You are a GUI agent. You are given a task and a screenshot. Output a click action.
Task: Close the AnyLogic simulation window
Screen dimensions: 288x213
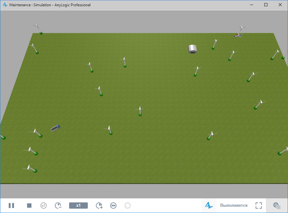[x=280, y=5]
